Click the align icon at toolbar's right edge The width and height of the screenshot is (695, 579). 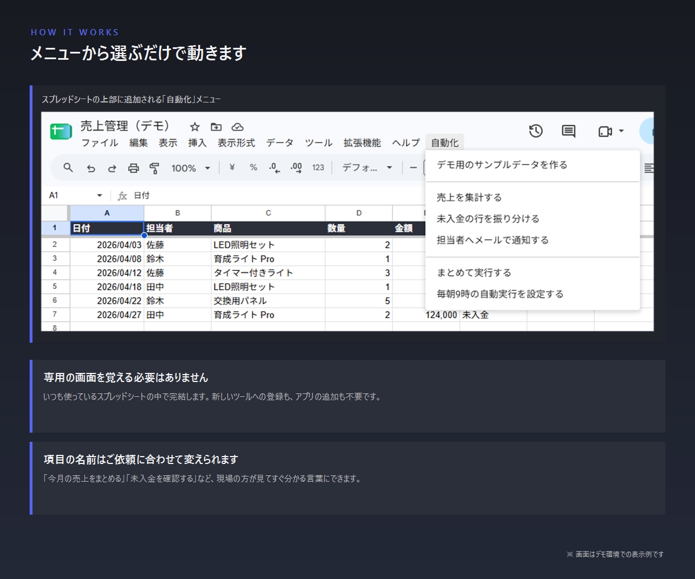click(649, 168)
